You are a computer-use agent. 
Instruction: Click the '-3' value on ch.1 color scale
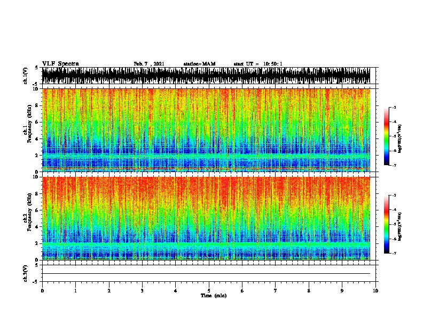point(394,107)
